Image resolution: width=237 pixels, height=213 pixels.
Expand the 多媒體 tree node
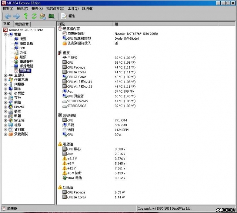[x=6, y=93]
